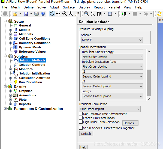Viewport: 163px width, 149px height.
Task: Click the mesh display visibility icon
Action: point(124,14)
